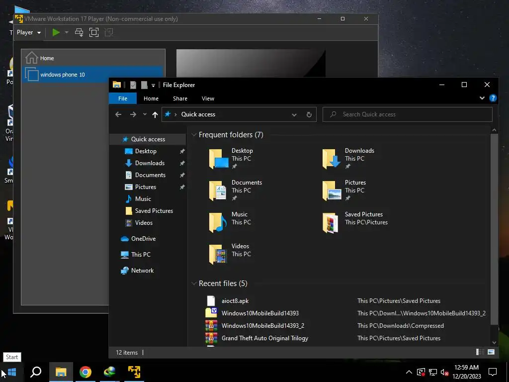
Task: Enter full screen mode in VMware Player
Action: pyautogui.click(x=94, y=32)
